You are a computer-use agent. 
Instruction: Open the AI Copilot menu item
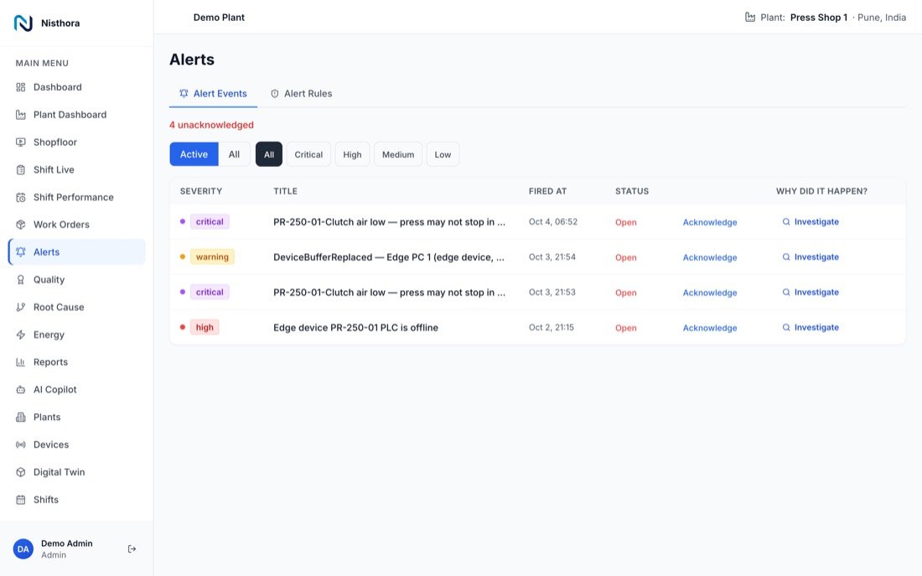[77, 390]
